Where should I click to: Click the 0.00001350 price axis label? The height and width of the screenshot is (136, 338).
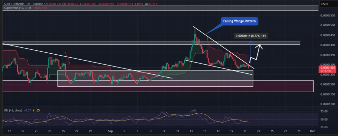click(x=327, y=55)
